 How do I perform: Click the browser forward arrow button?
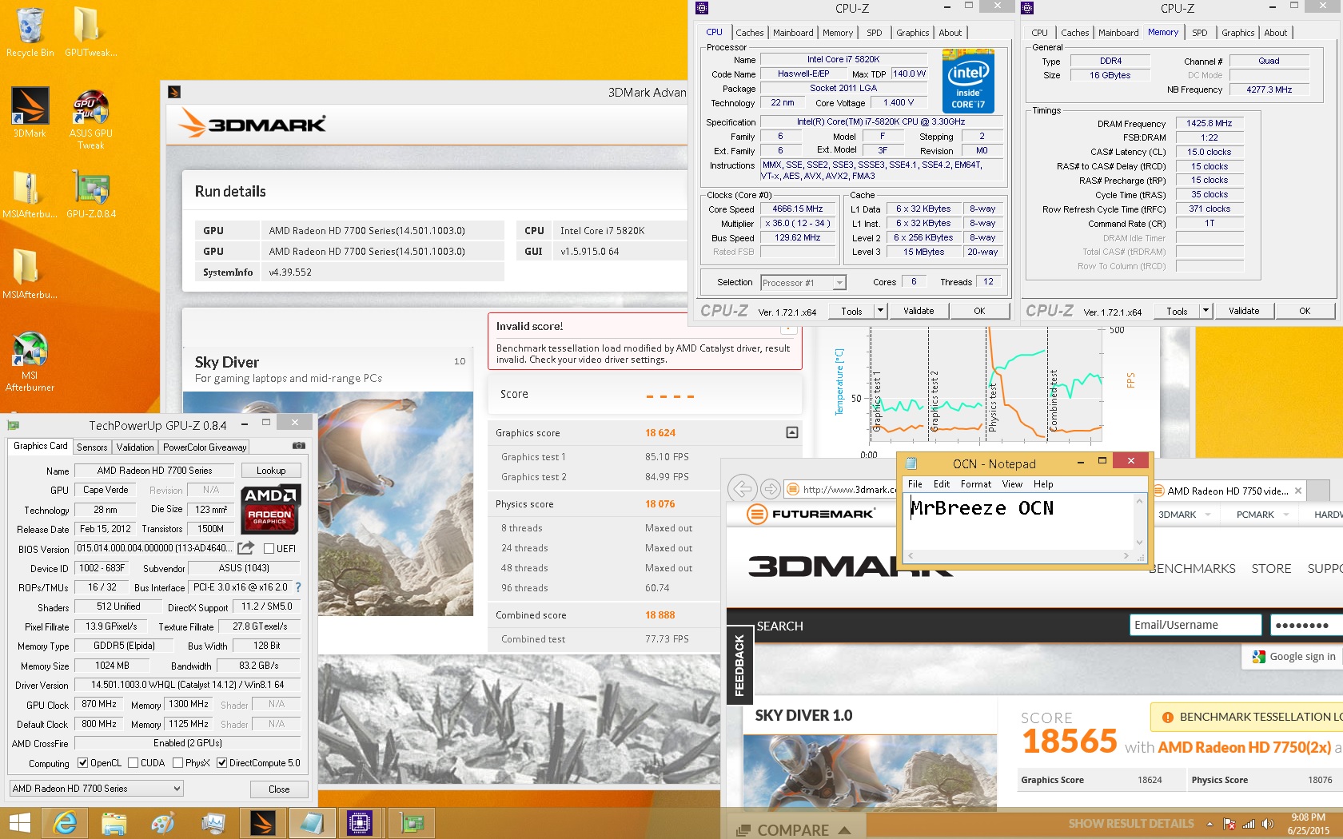770,489
